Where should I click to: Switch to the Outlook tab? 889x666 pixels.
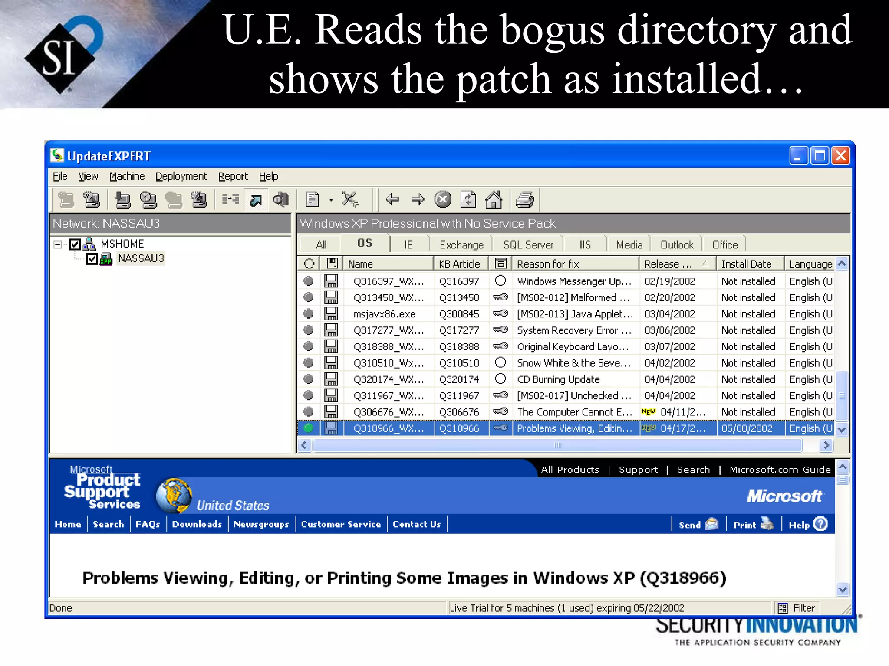pyautogui.click(x=677, y=245)
